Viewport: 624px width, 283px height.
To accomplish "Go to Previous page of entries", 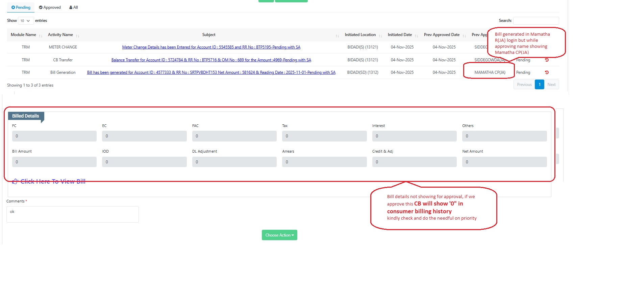I will (x=524, y=85).
